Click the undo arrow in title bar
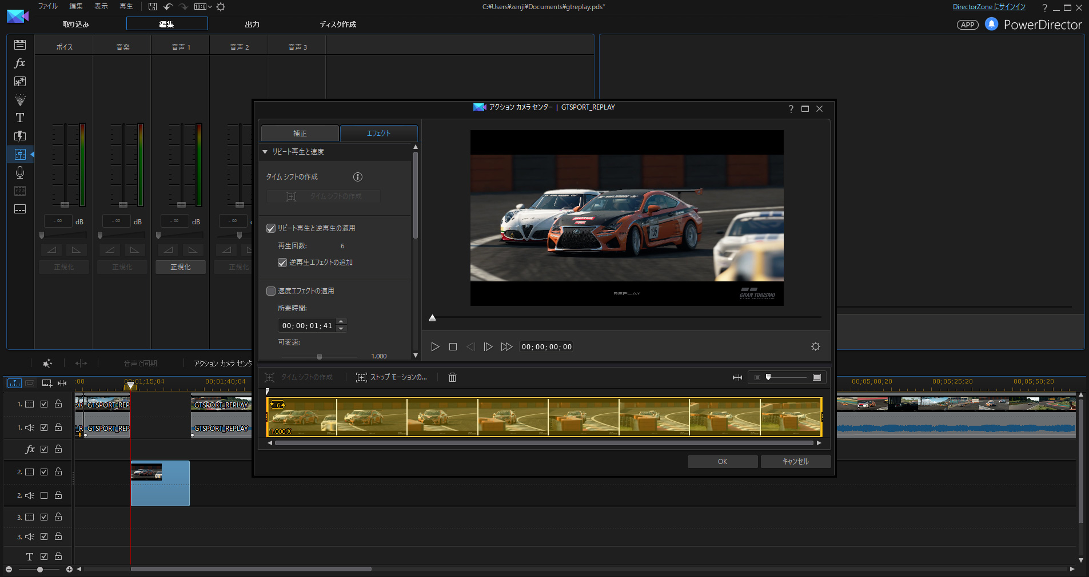 point(168,7)
